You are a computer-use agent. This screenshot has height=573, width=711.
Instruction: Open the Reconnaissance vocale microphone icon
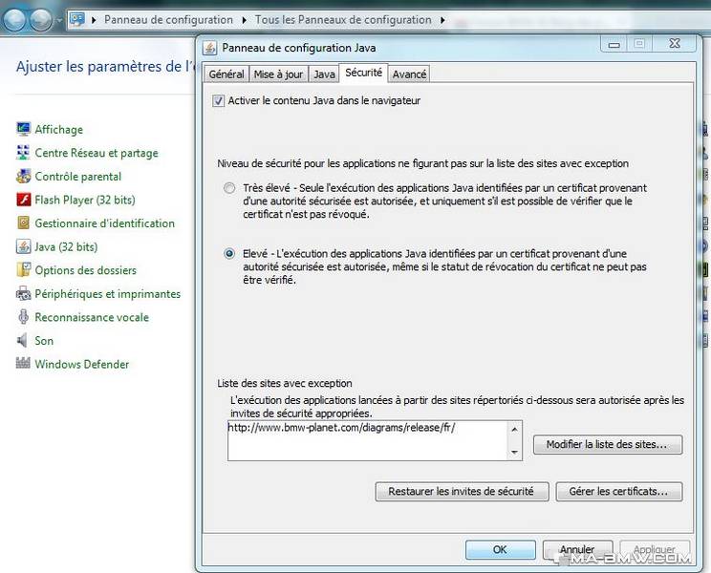coord(23,317)
